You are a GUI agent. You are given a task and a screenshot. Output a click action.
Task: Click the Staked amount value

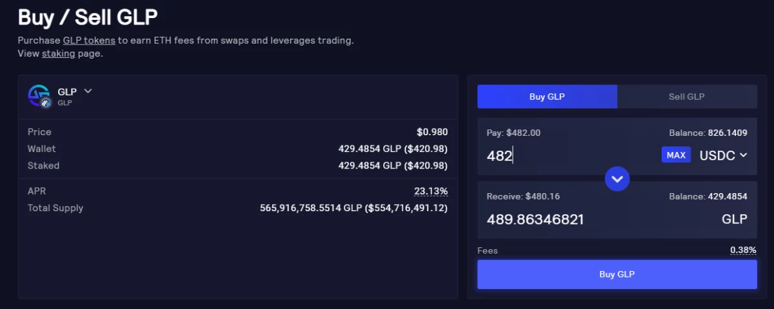pyautogui.click(x=393, y=165)
